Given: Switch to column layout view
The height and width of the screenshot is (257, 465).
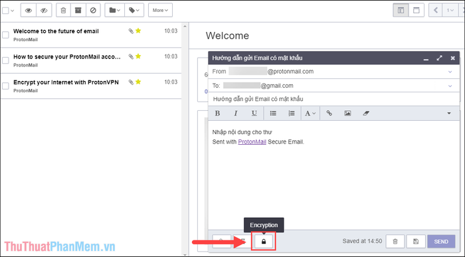Looking at the screenshot, I should click(x=401, y=11).
